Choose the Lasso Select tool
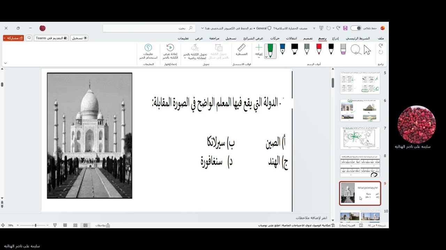Screen dimensions: 446x250 click(x=355, y=50)
